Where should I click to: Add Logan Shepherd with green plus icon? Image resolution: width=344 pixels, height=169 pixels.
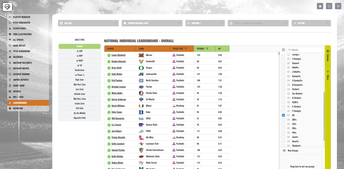click(x=109, y=55)
